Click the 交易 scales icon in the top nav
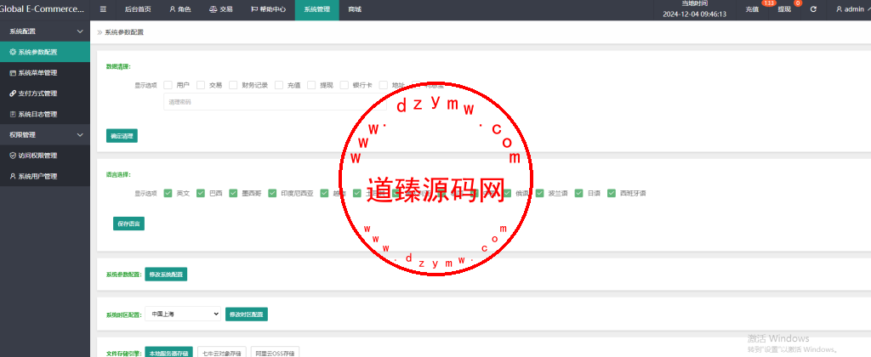Viewport: 871px width, 357px height. coord(213,9)
